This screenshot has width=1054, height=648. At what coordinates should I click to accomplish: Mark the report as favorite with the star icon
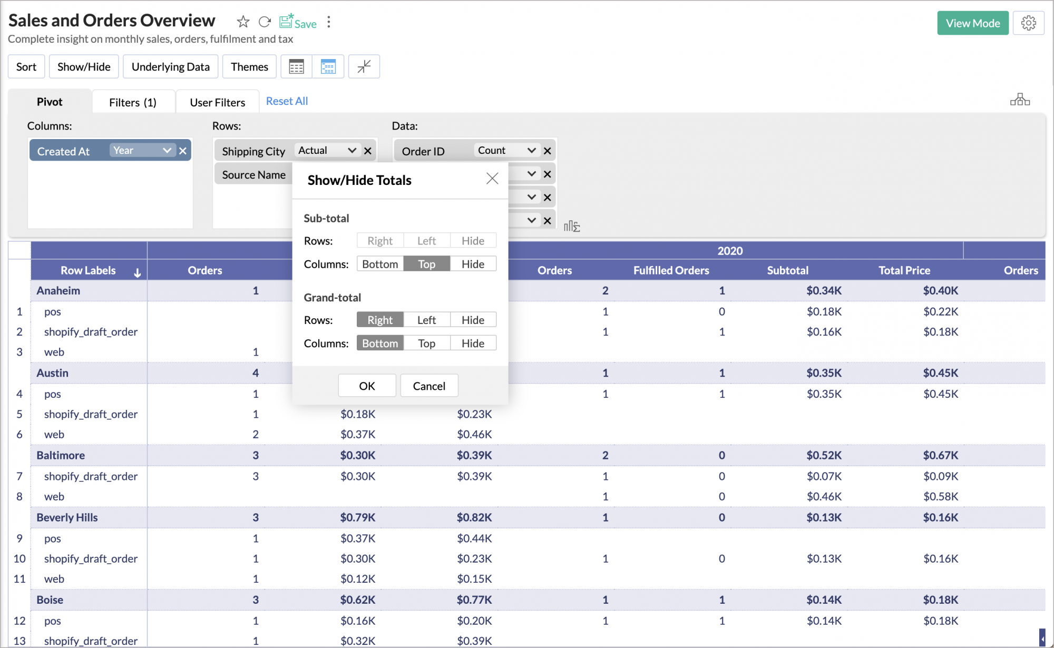(243, 22)
